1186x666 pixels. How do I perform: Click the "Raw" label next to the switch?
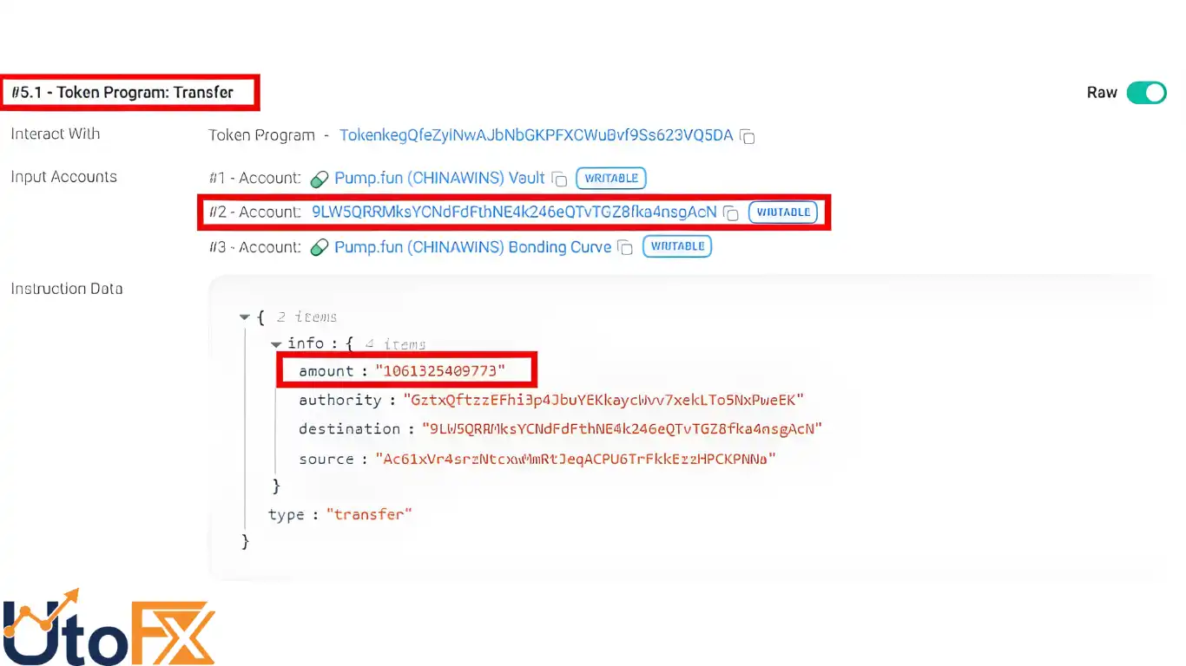click(1102, 93)
